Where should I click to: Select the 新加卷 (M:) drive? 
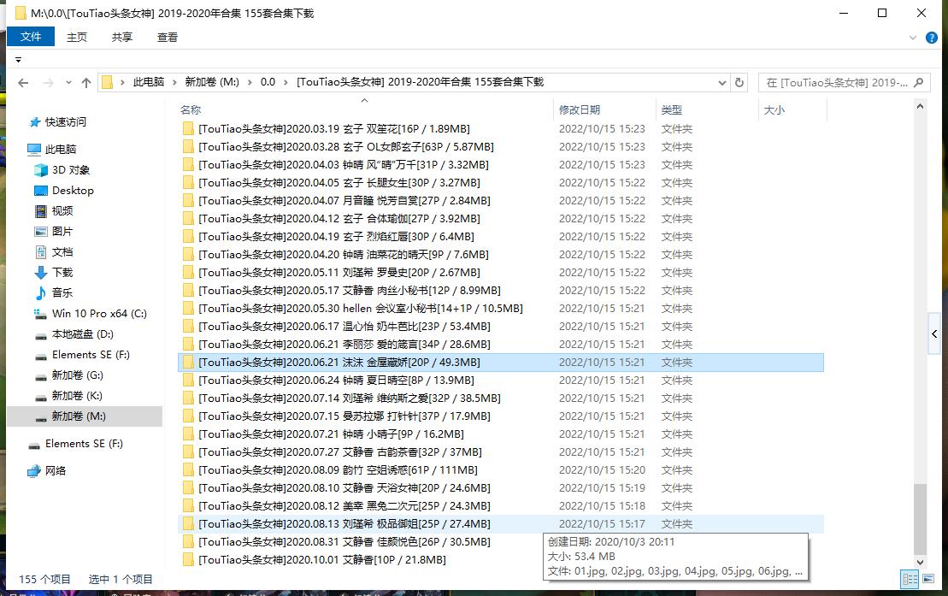[79, 416]
